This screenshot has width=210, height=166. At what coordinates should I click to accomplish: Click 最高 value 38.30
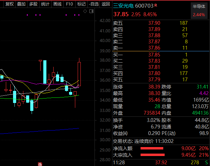point(154,93)
